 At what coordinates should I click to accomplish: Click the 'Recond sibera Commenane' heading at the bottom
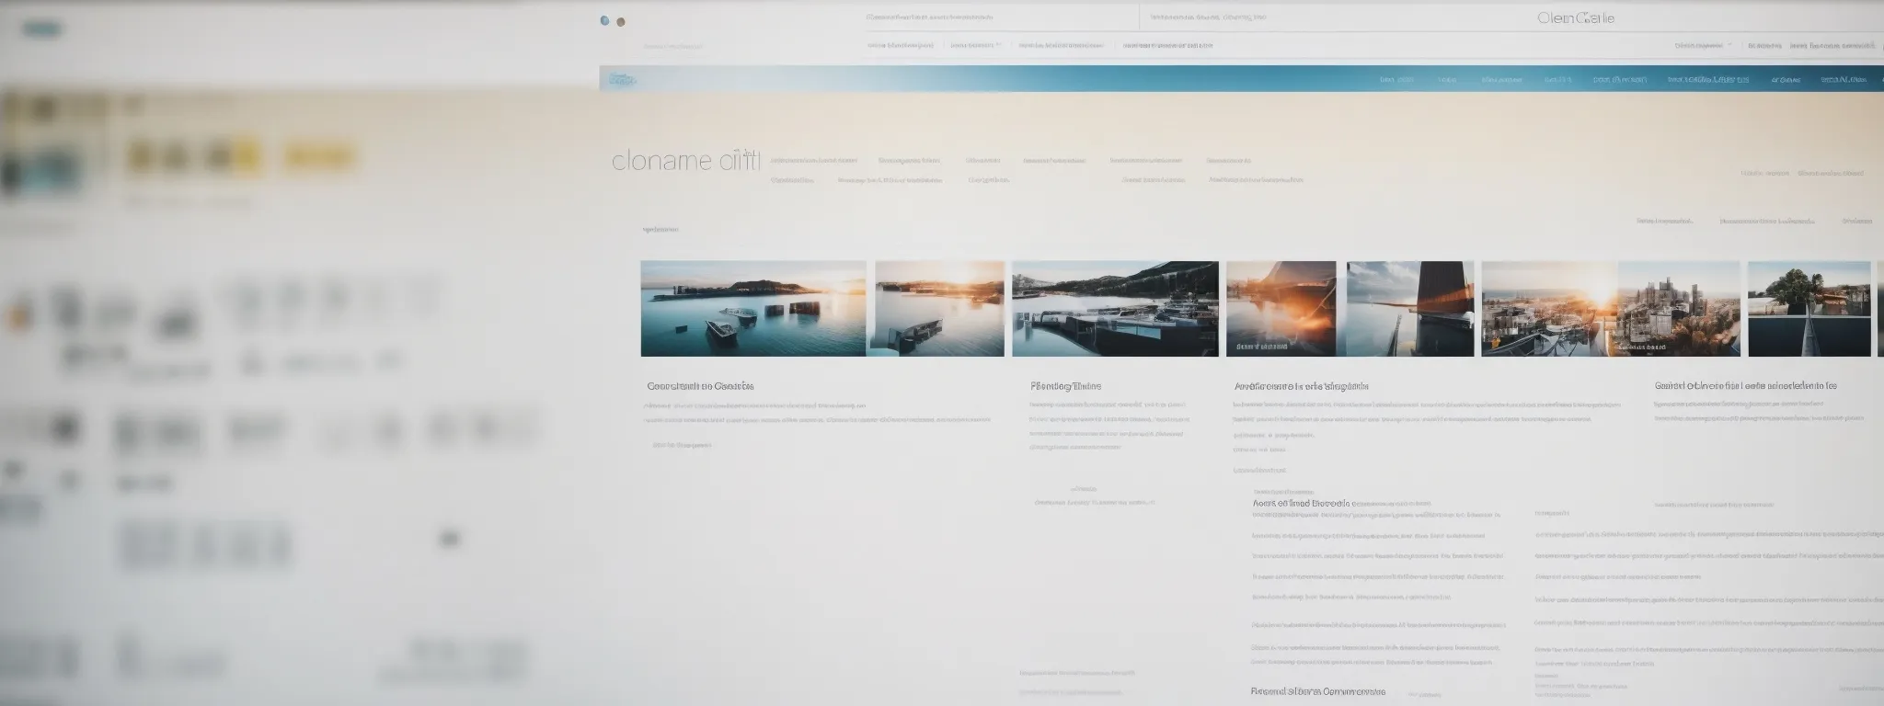1317,690
